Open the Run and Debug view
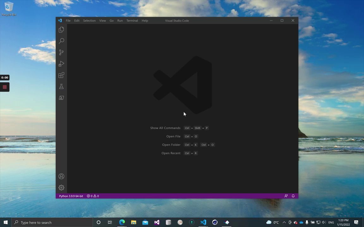The image size is (364, 227). [61, 64]
